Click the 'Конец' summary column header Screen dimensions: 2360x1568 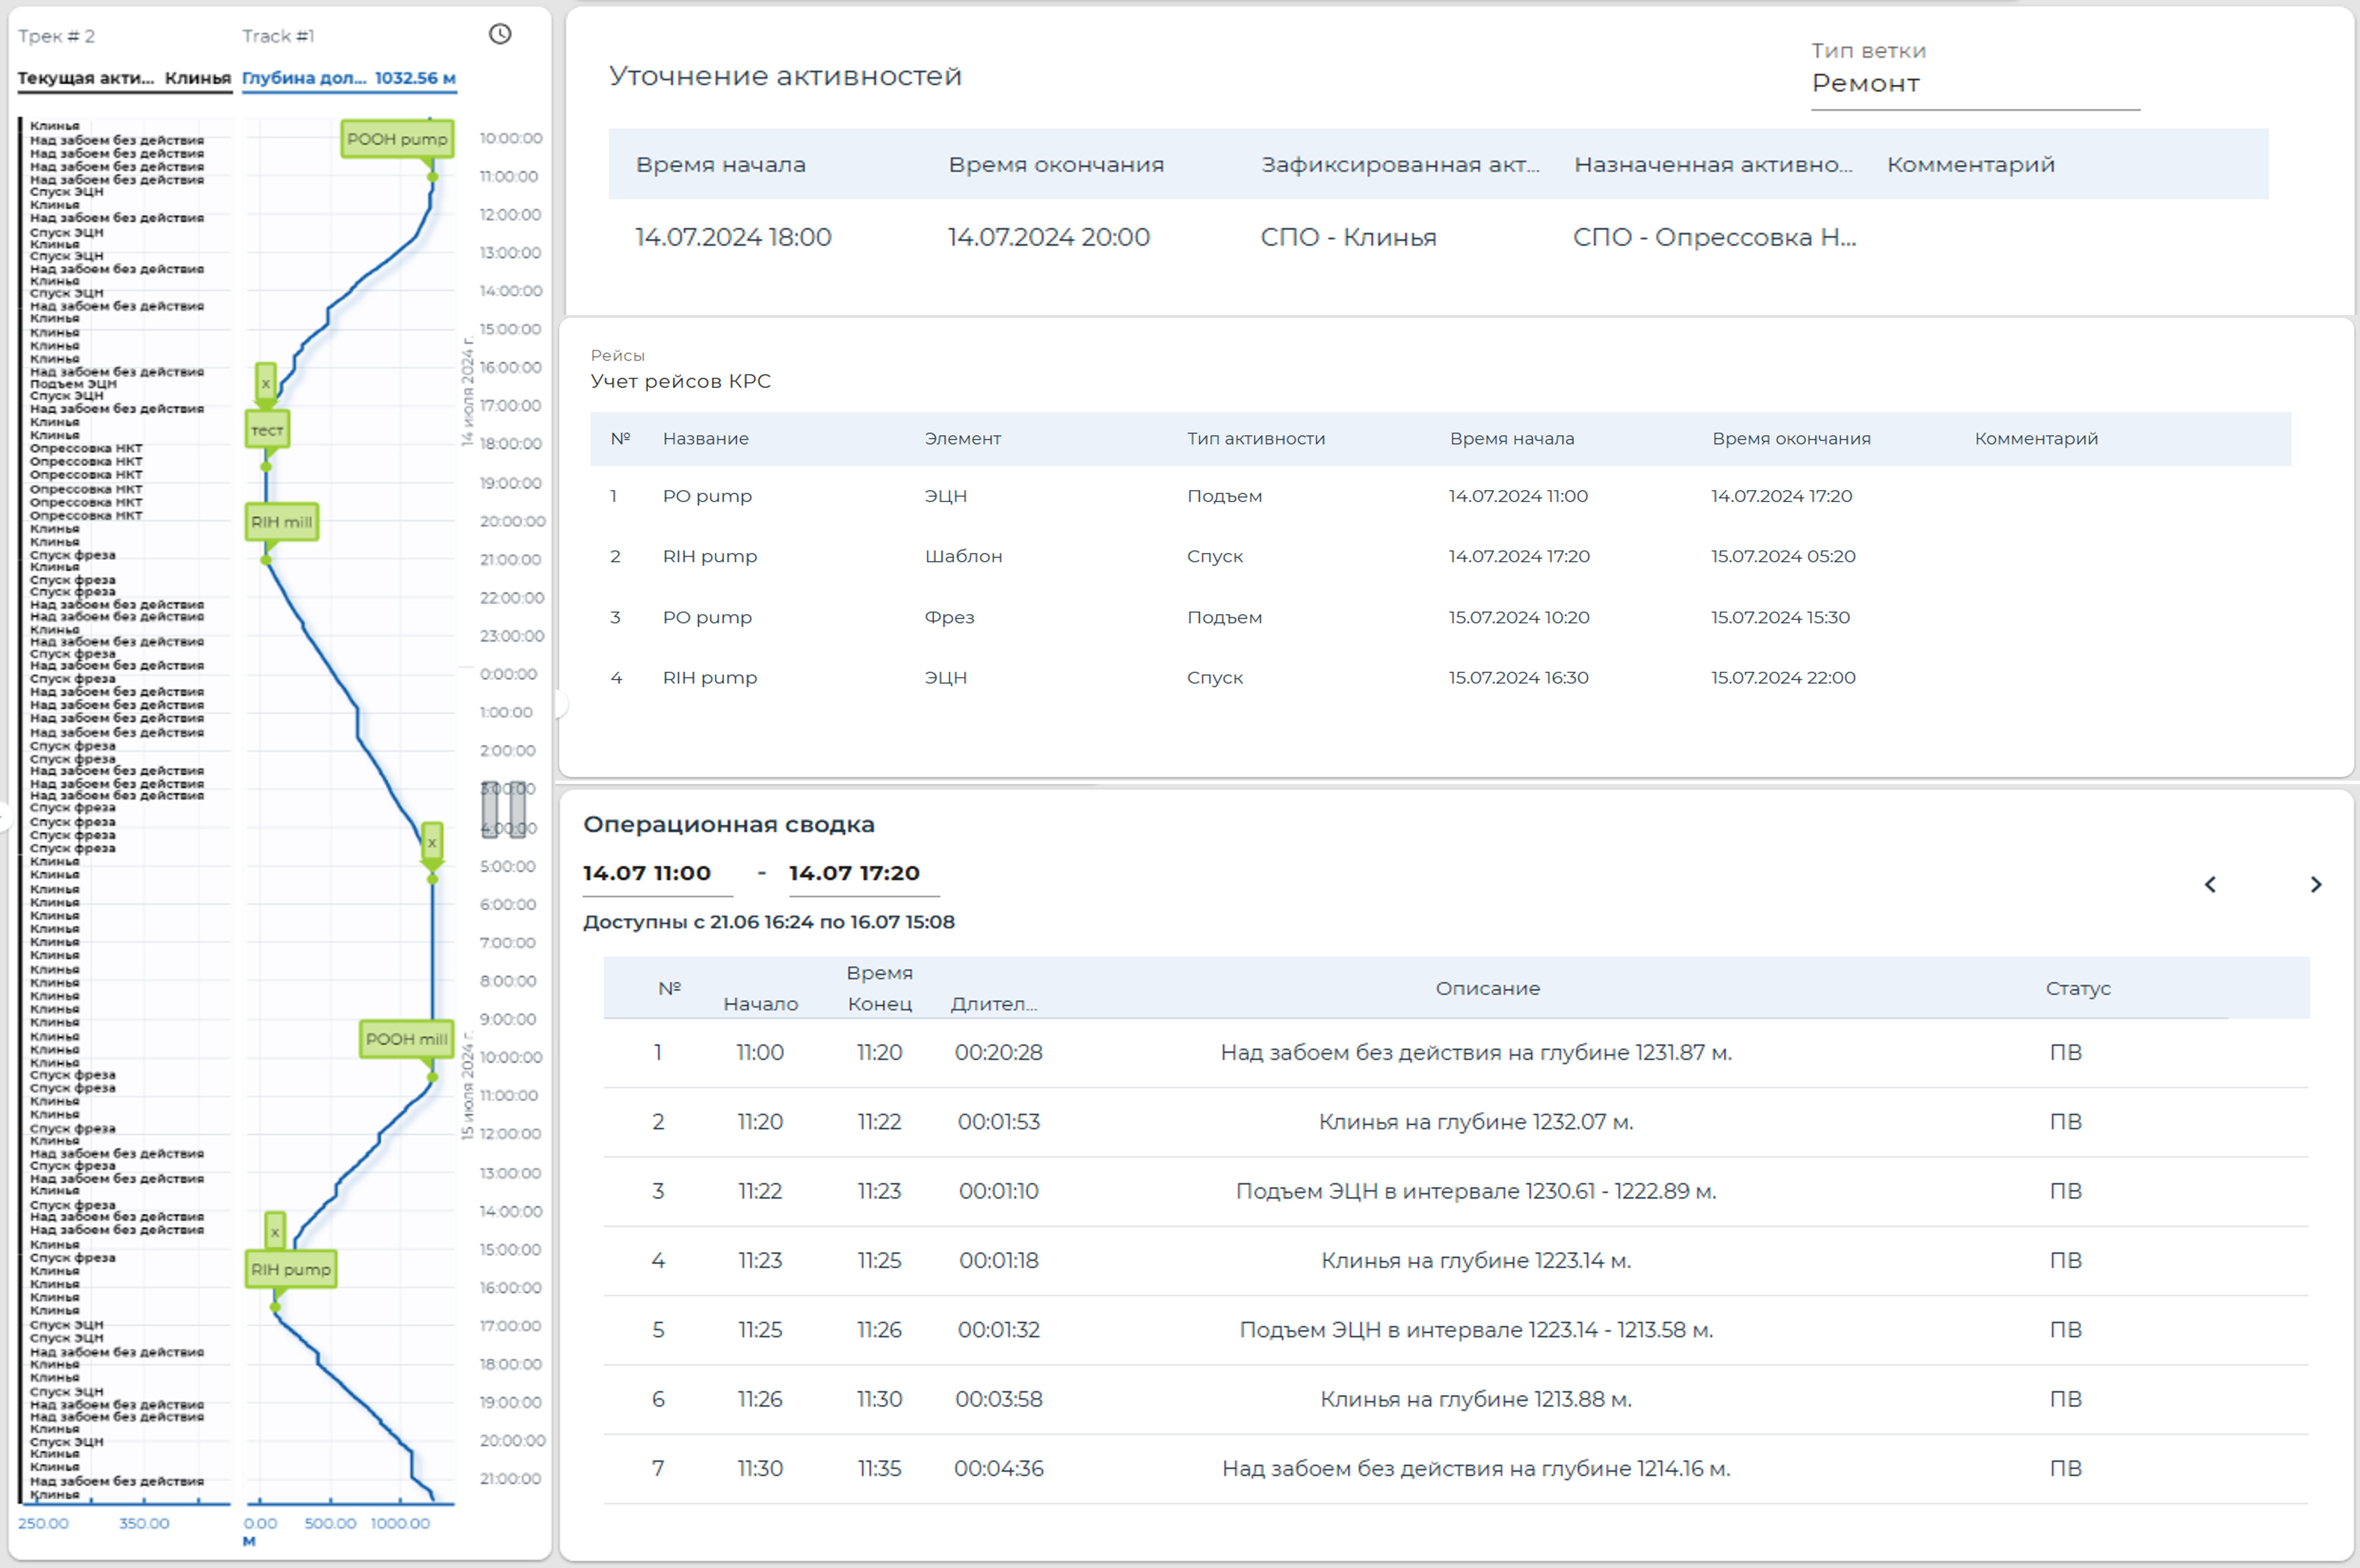point(880,1004)
